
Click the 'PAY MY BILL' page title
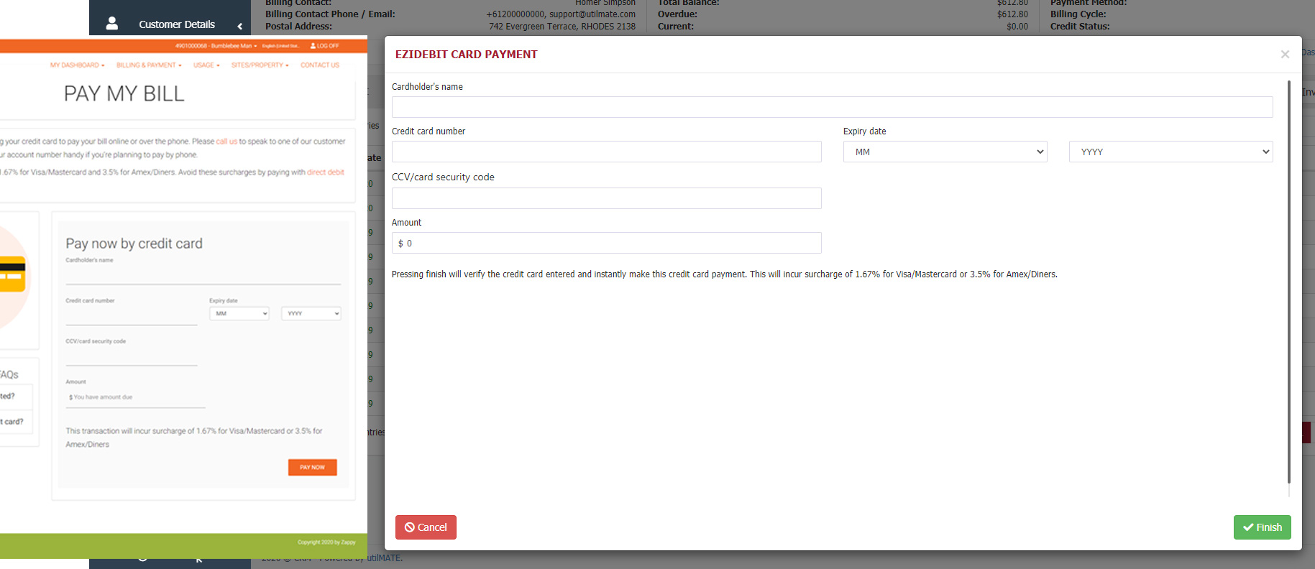[x=124, y=94]
